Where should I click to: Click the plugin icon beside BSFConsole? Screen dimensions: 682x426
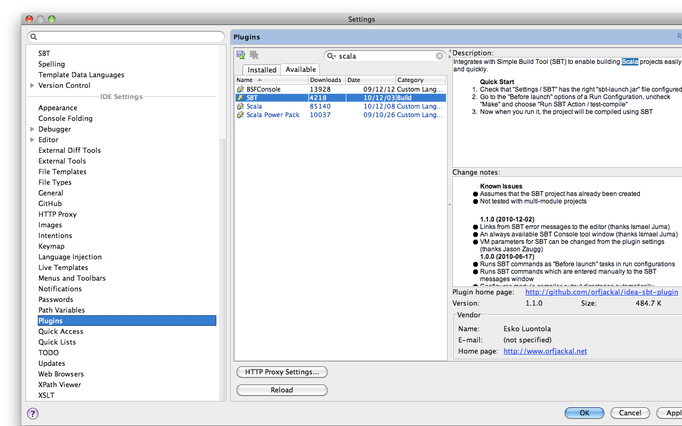pos(241,89)
